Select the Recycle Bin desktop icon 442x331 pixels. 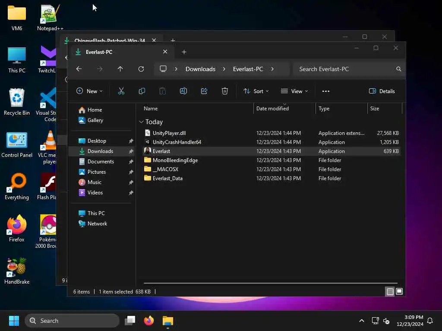pyautogui.click(x=17, y=102)
